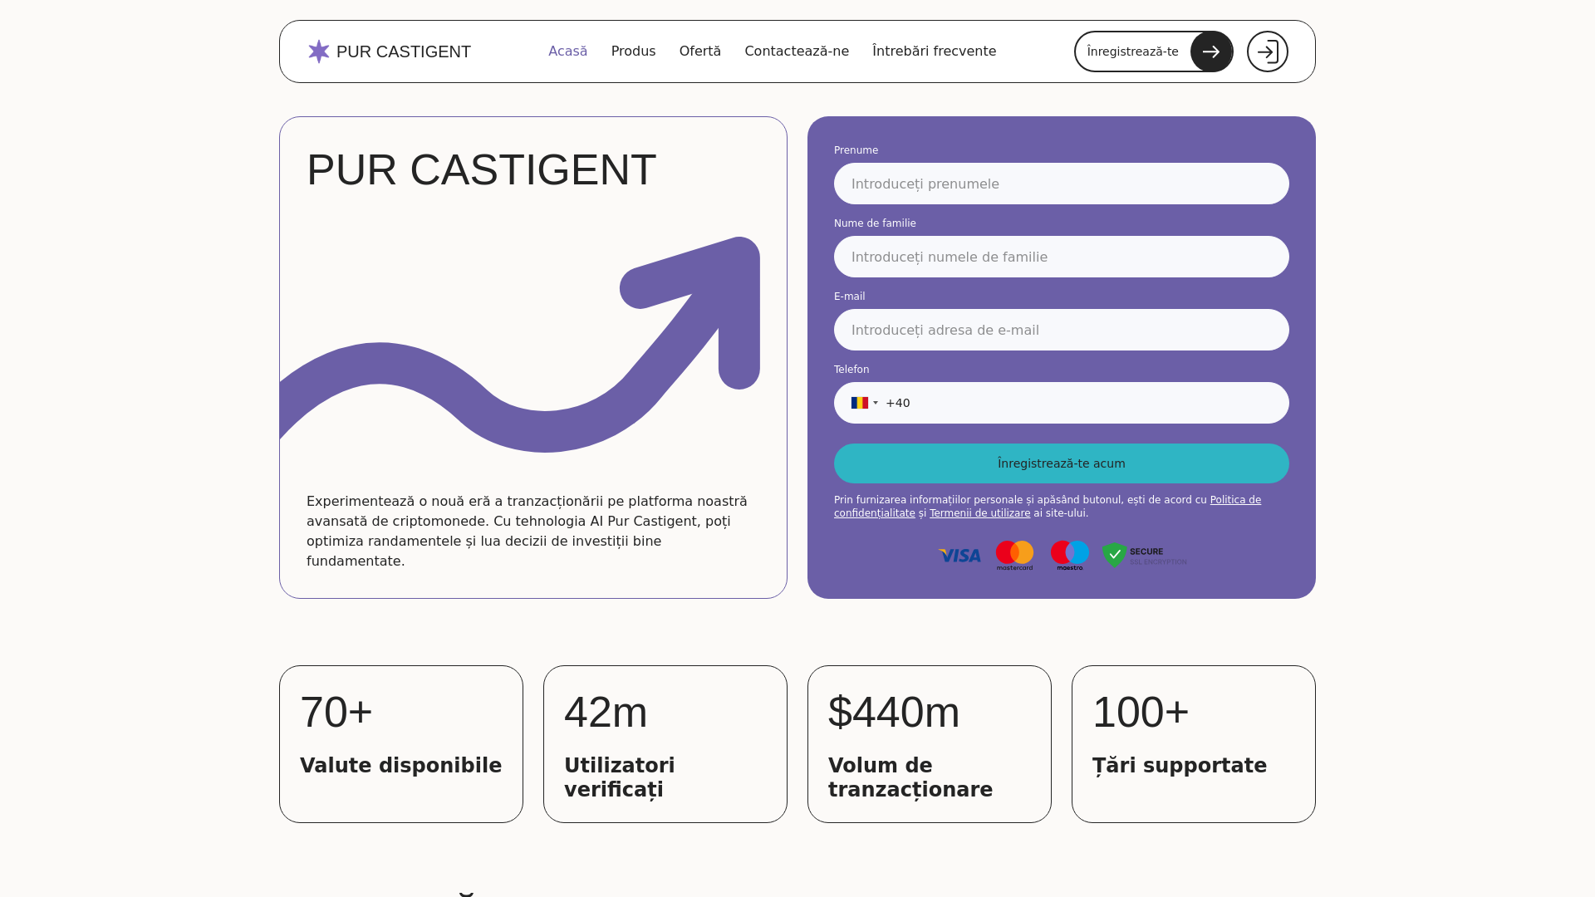Click the '70+' statistic text

336,713
